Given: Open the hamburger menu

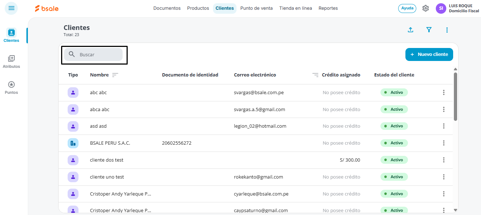Looking at the screenshot, I should [11, 8].
